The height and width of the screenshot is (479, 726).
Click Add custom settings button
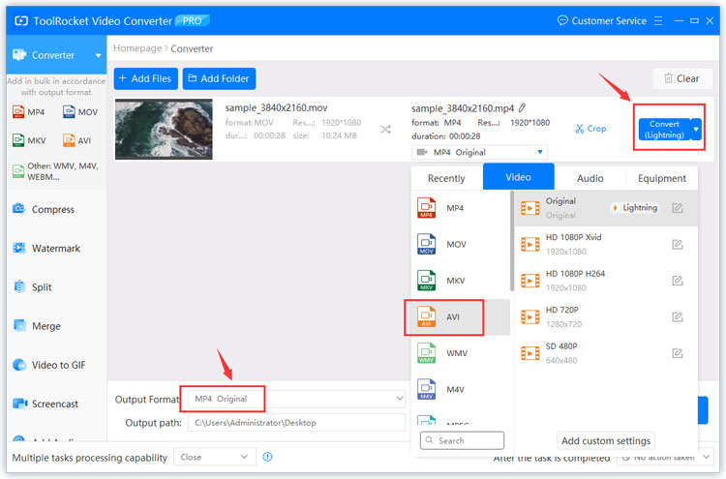[x=606, y=440]
